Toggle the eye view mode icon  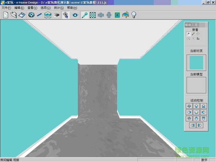[x=56, y=15]
